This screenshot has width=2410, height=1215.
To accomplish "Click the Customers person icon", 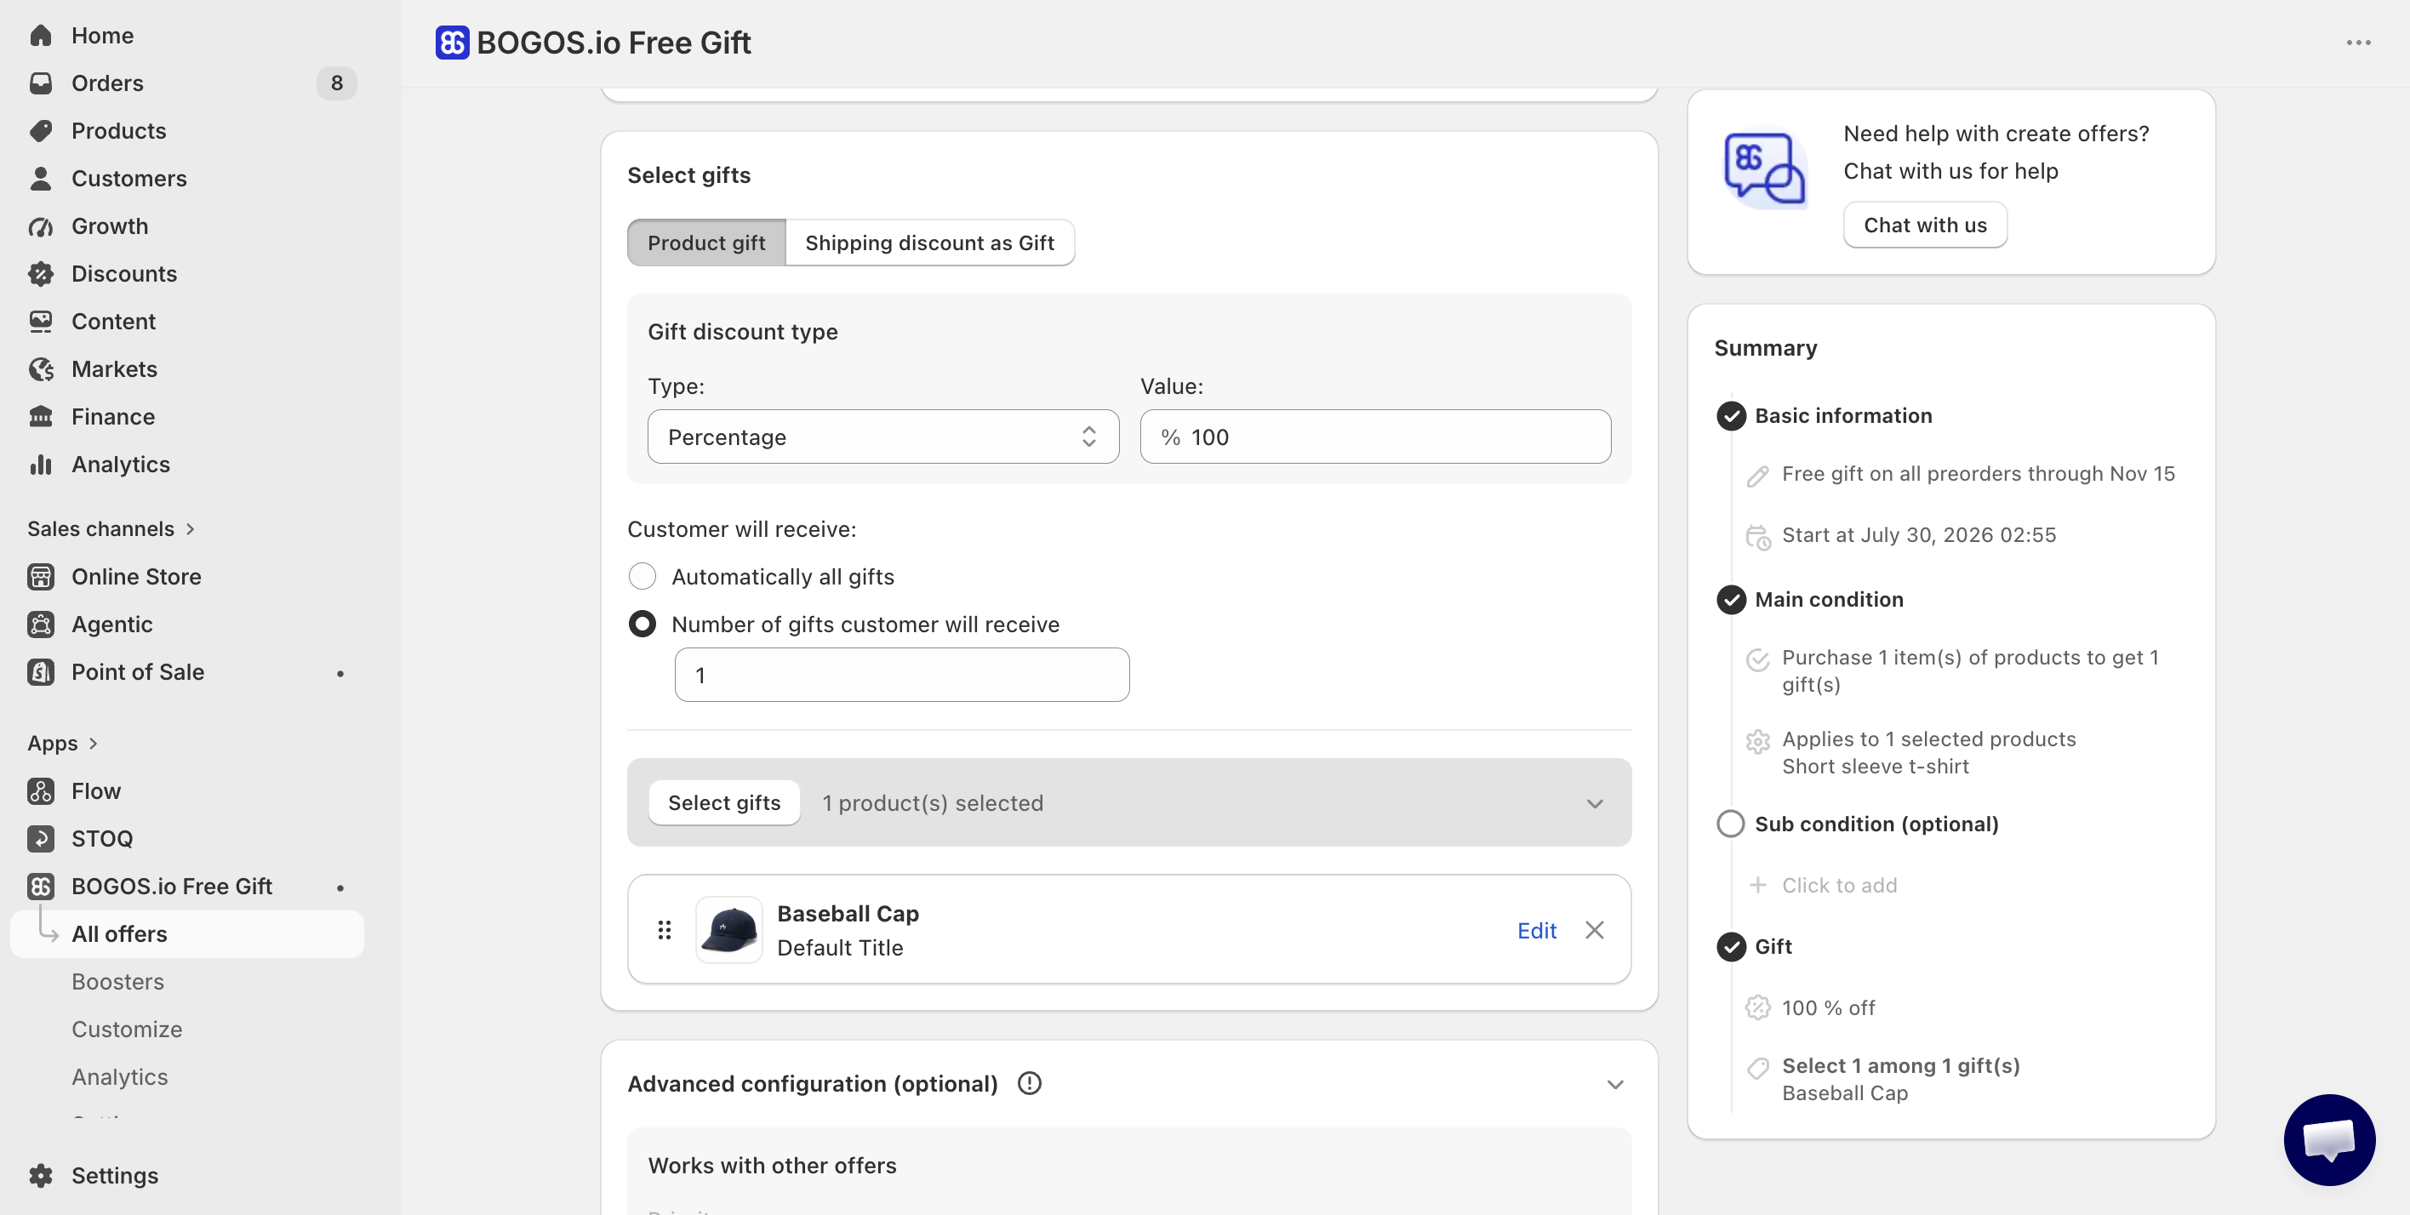I will [40, 179].
